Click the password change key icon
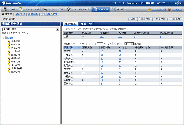 149,9
